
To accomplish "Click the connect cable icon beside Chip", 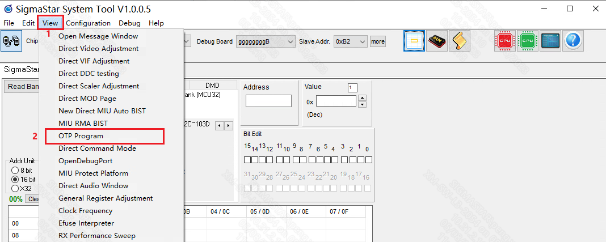I will [x=10, y=41].
